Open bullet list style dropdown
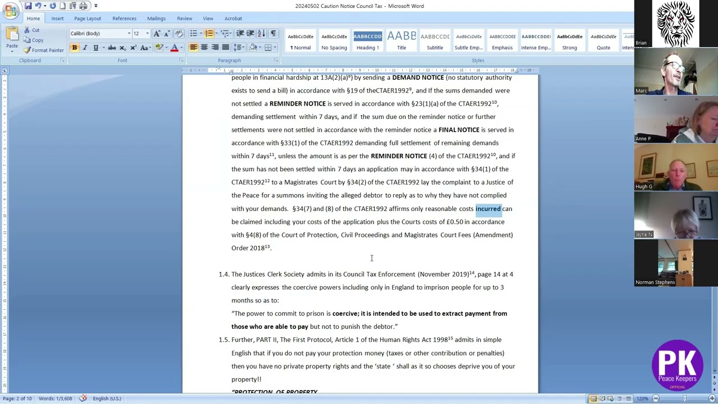718x404 pixels. 201,34
